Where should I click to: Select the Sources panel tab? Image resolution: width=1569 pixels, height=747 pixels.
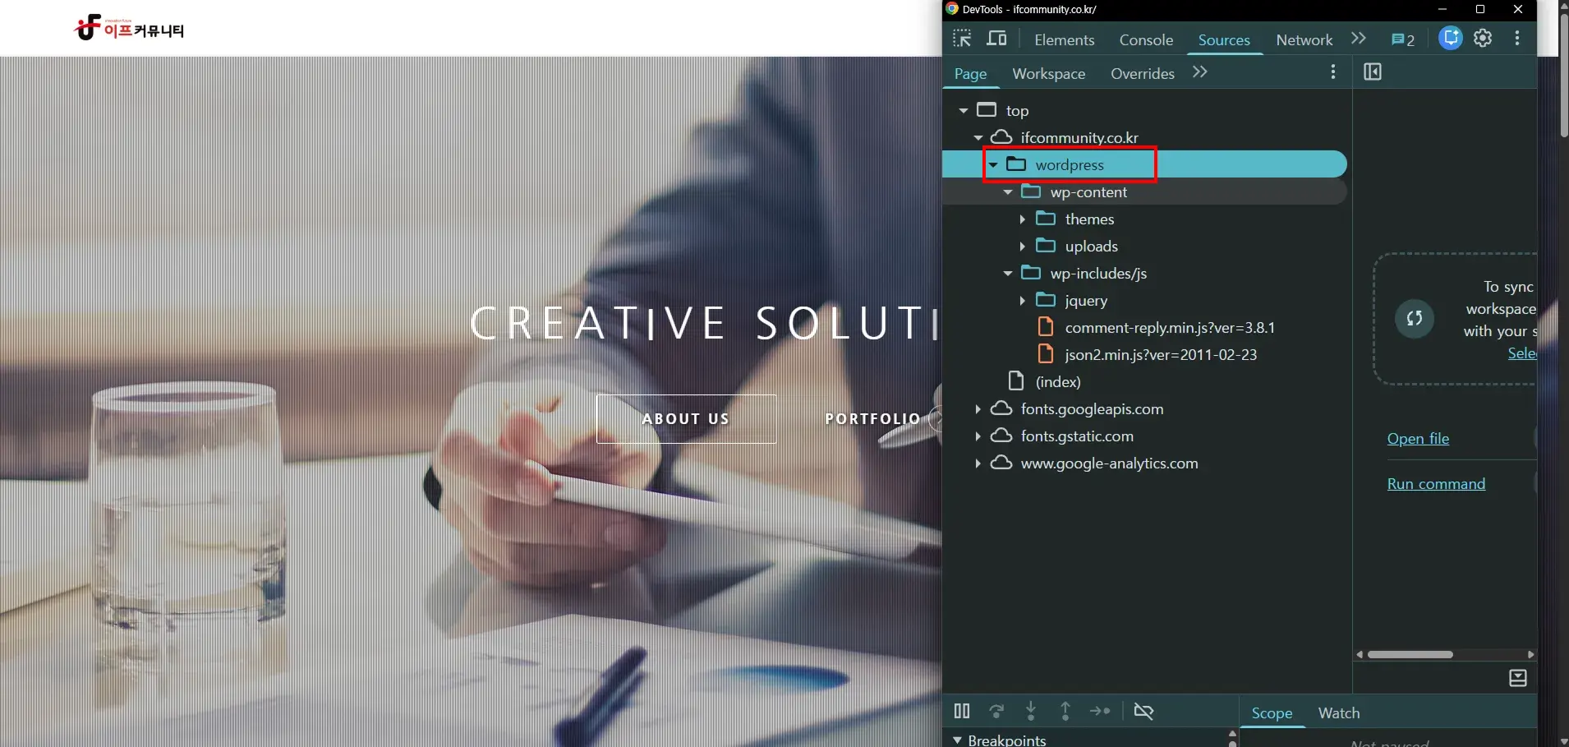(1224, 39)
